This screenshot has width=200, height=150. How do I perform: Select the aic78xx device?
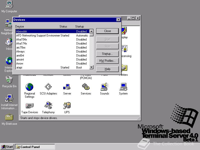click(52, 47)
